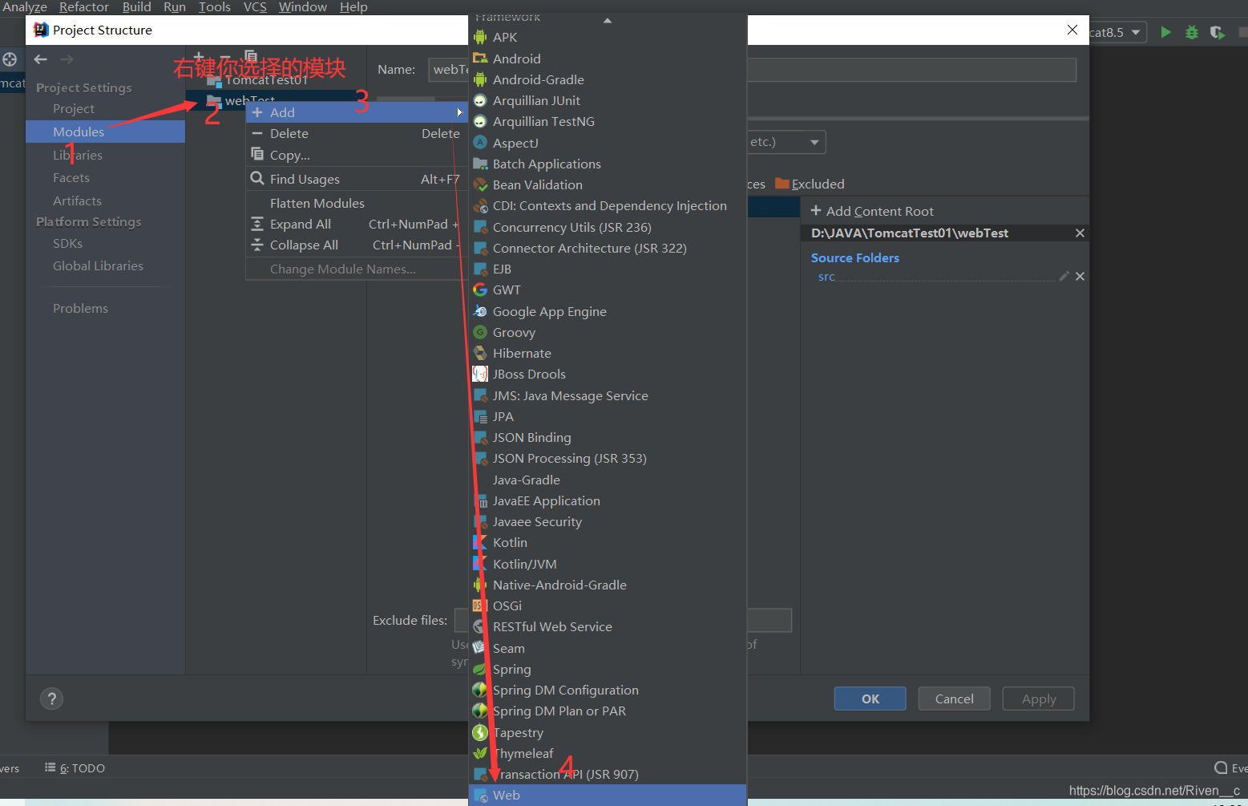The image size is (1248, 806).
Task: Choose Bean Validation framework entry
Action: tap(608, 184)
